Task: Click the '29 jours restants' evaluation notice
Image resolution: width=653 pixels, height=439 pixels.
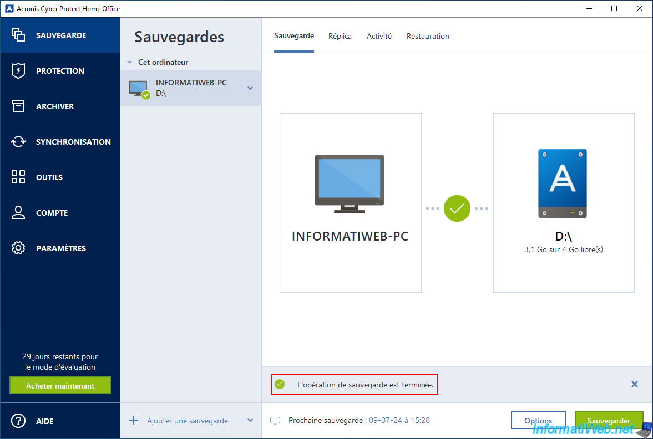Action: click(60, 361)
